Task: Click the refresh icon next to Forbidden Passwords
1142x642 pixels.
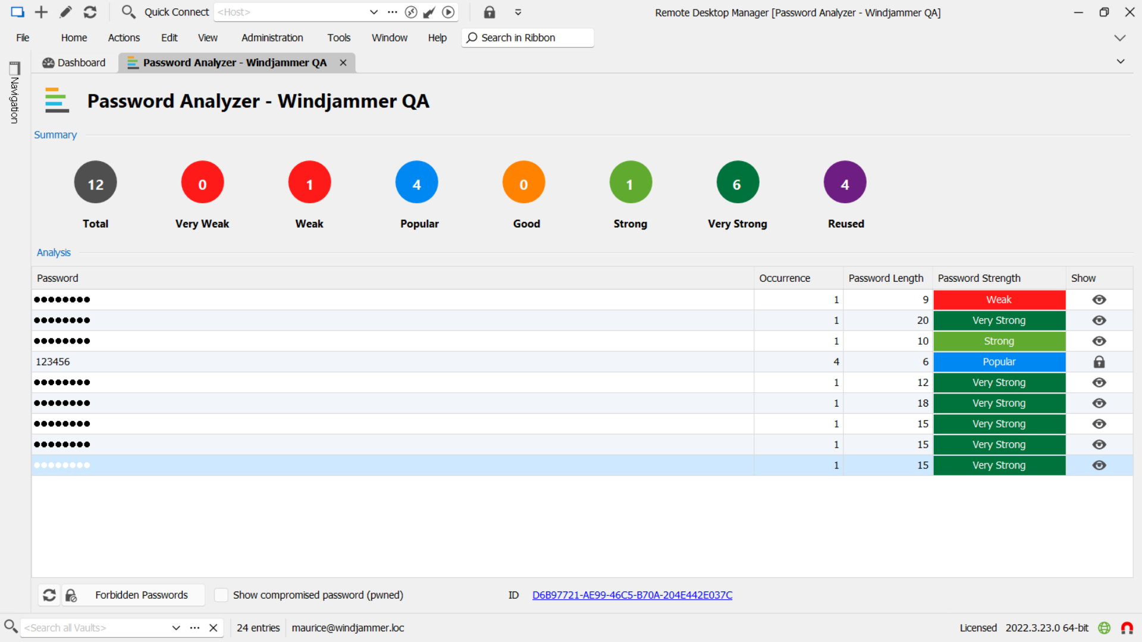Action: (49, 594)
